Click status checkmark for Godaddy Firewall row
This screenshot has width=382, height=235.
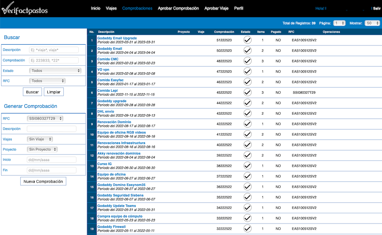(248, 229)
